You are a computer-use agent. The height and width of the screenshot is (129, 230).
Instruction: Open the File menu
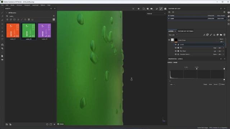[x=3, y=5]
